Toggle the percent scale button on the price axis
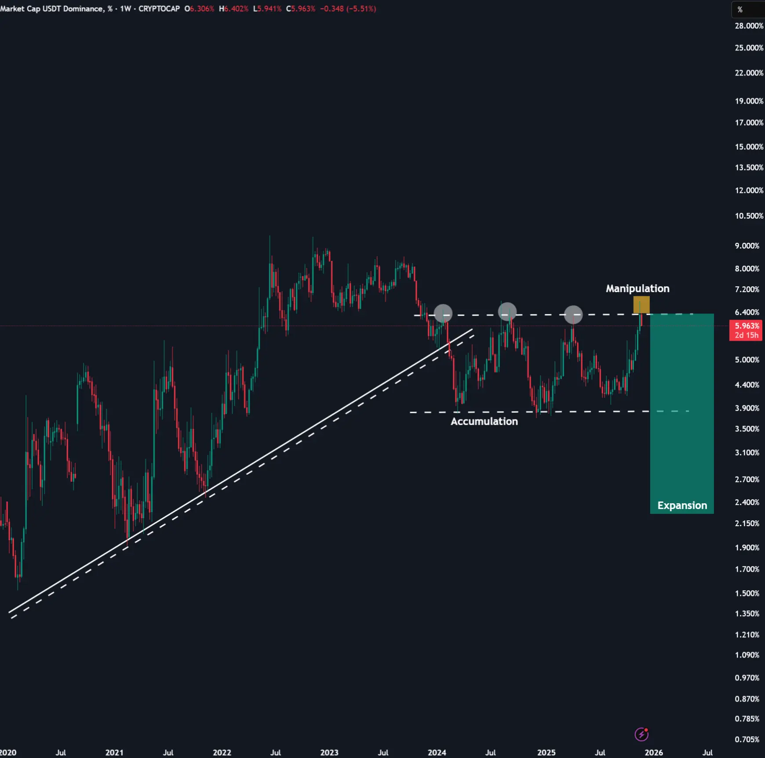Image resolution: width=765 pixels, height=758 pixels. pyautogui.click(x=748, y=9)
